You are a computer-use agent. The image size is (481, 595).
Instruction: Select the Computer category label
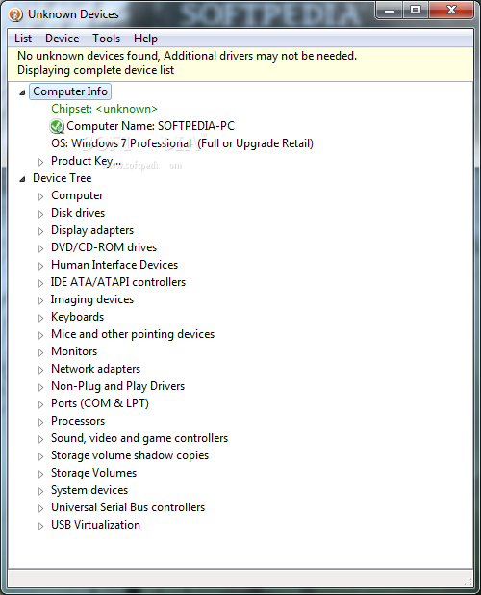coord(77,195)
